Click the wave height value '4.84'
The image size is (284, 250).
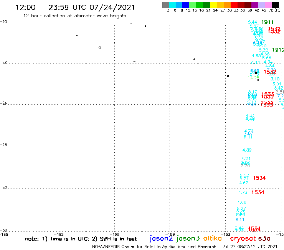pyautogui.click(x=270, y=66)
